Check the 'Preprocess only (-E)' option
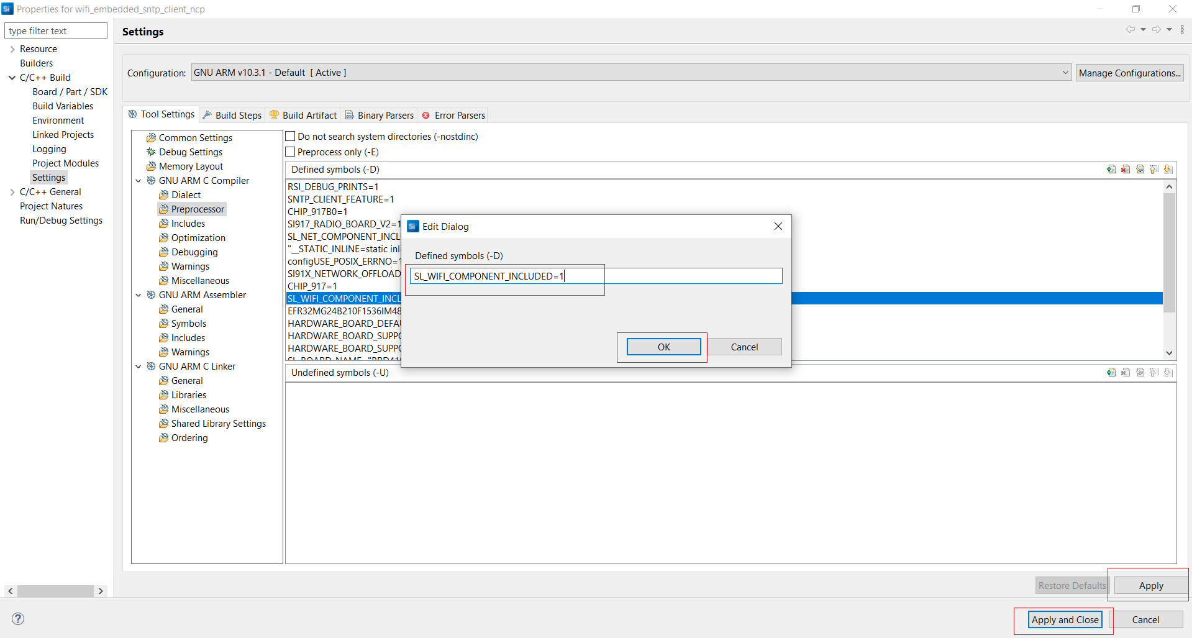This screenshot has width=1192, height=638. click(x=290, y=151)
